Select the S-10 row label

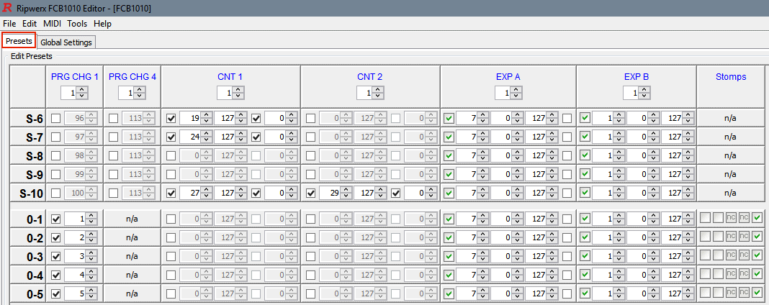[x=32, y=194]
